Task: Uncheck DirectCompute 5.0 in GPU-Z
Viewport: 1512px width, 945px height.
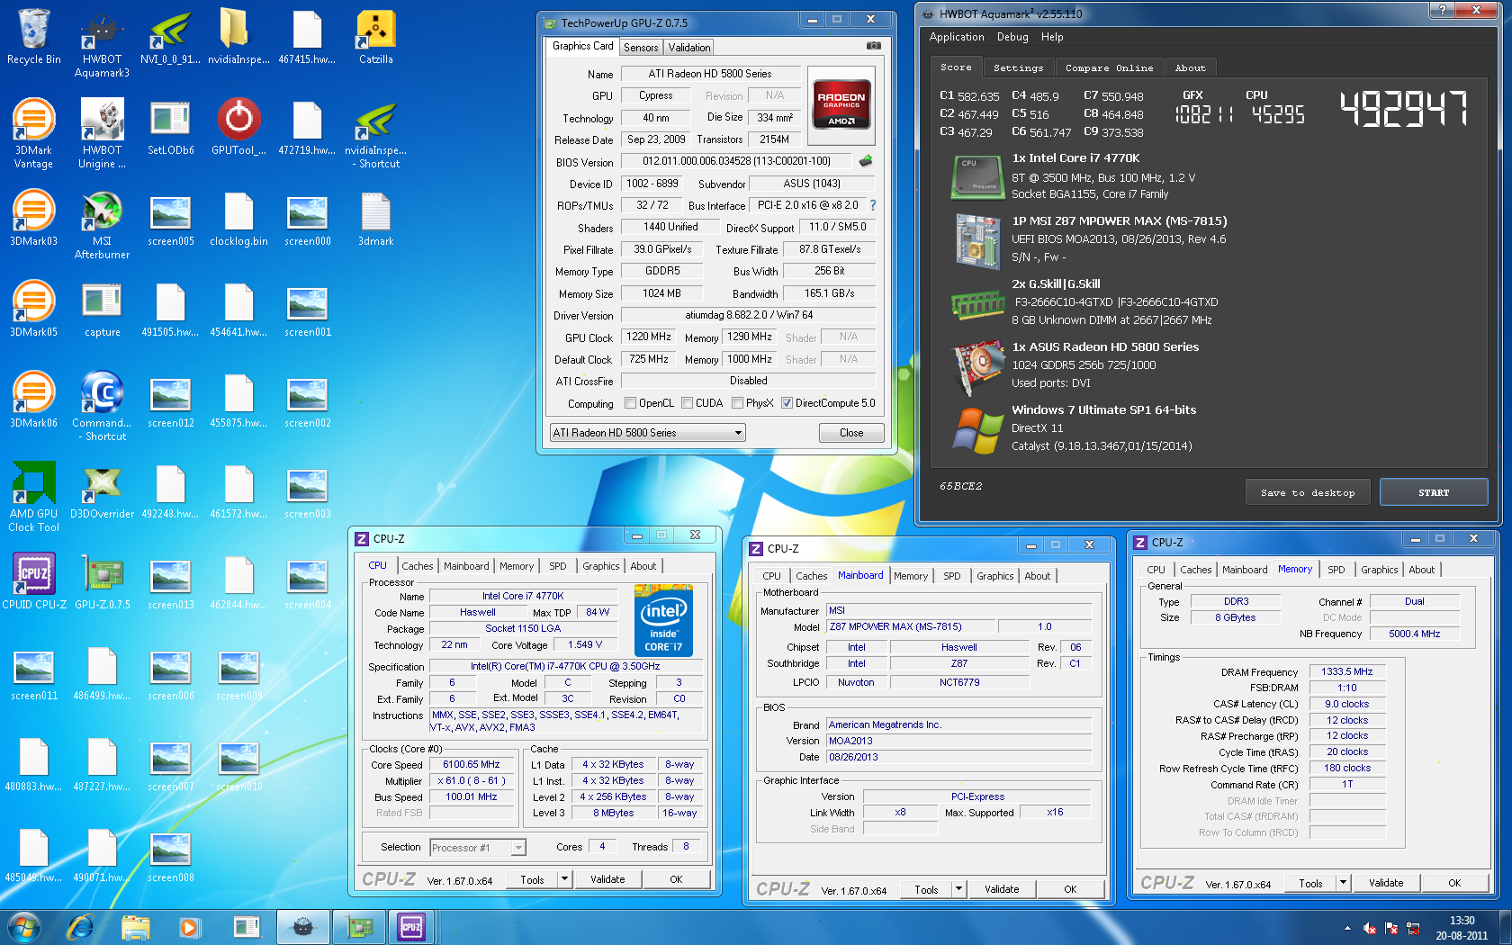Action: 787,403
